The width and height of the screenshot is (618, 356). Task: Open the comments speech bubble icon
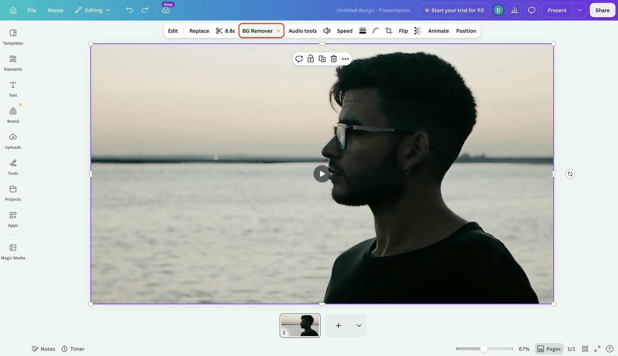[532, 10]
